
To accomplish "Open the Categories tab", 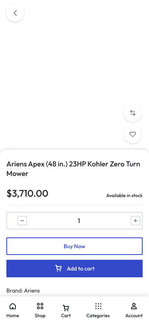I will click(x=98, y=310).
